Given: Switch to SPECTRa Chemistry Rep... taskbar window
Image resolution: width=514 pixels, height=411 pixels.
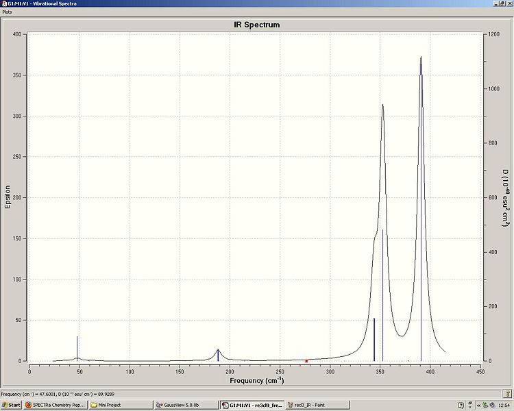Looking at the screenshot, I should [x=56, y=405].
